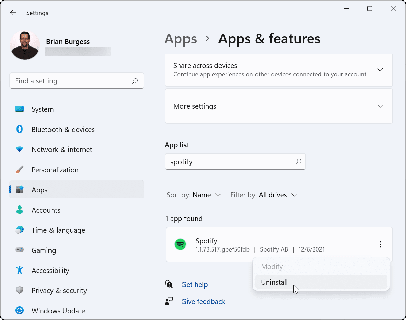
Task: Expand the Share across devices section
Action: [x=380, y=70]
